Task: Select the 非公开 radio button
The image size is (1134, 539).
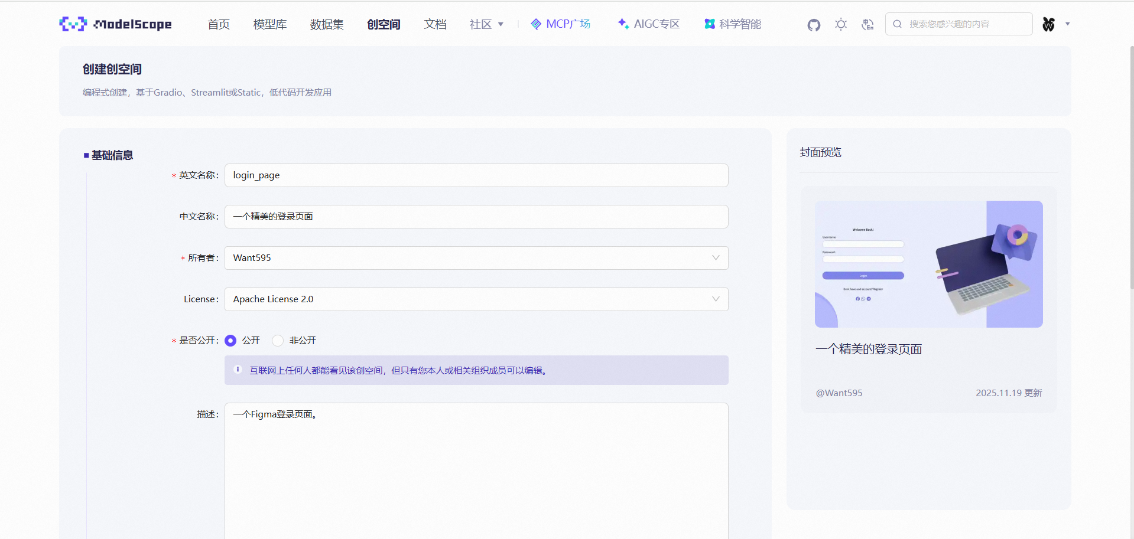Action: (278, 341)
